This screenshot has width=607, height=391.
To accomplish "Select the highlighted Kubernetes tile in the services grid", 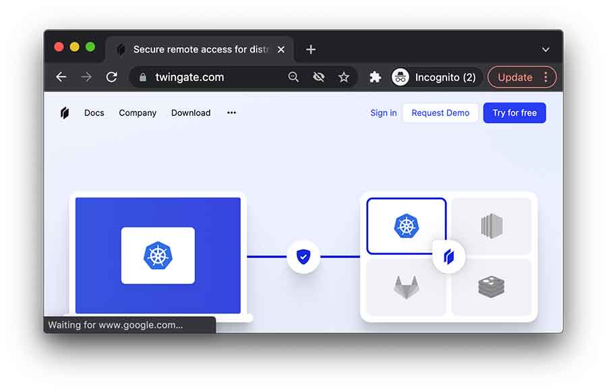I will click(405, 227).
